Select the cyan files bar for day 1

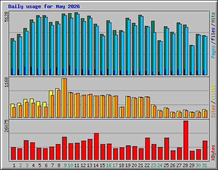tap(14, 58)
